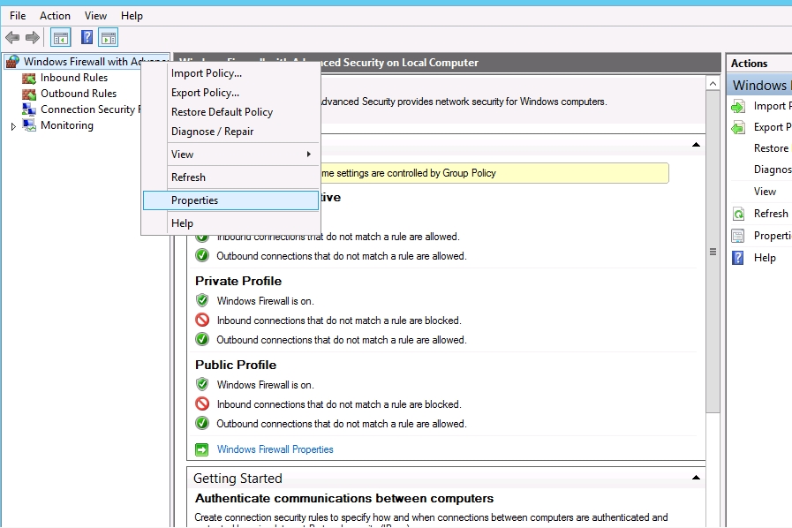Click the center pane vertical scrollbar
The width and height of the screenshot is (792, 528).
coord(713,251)
